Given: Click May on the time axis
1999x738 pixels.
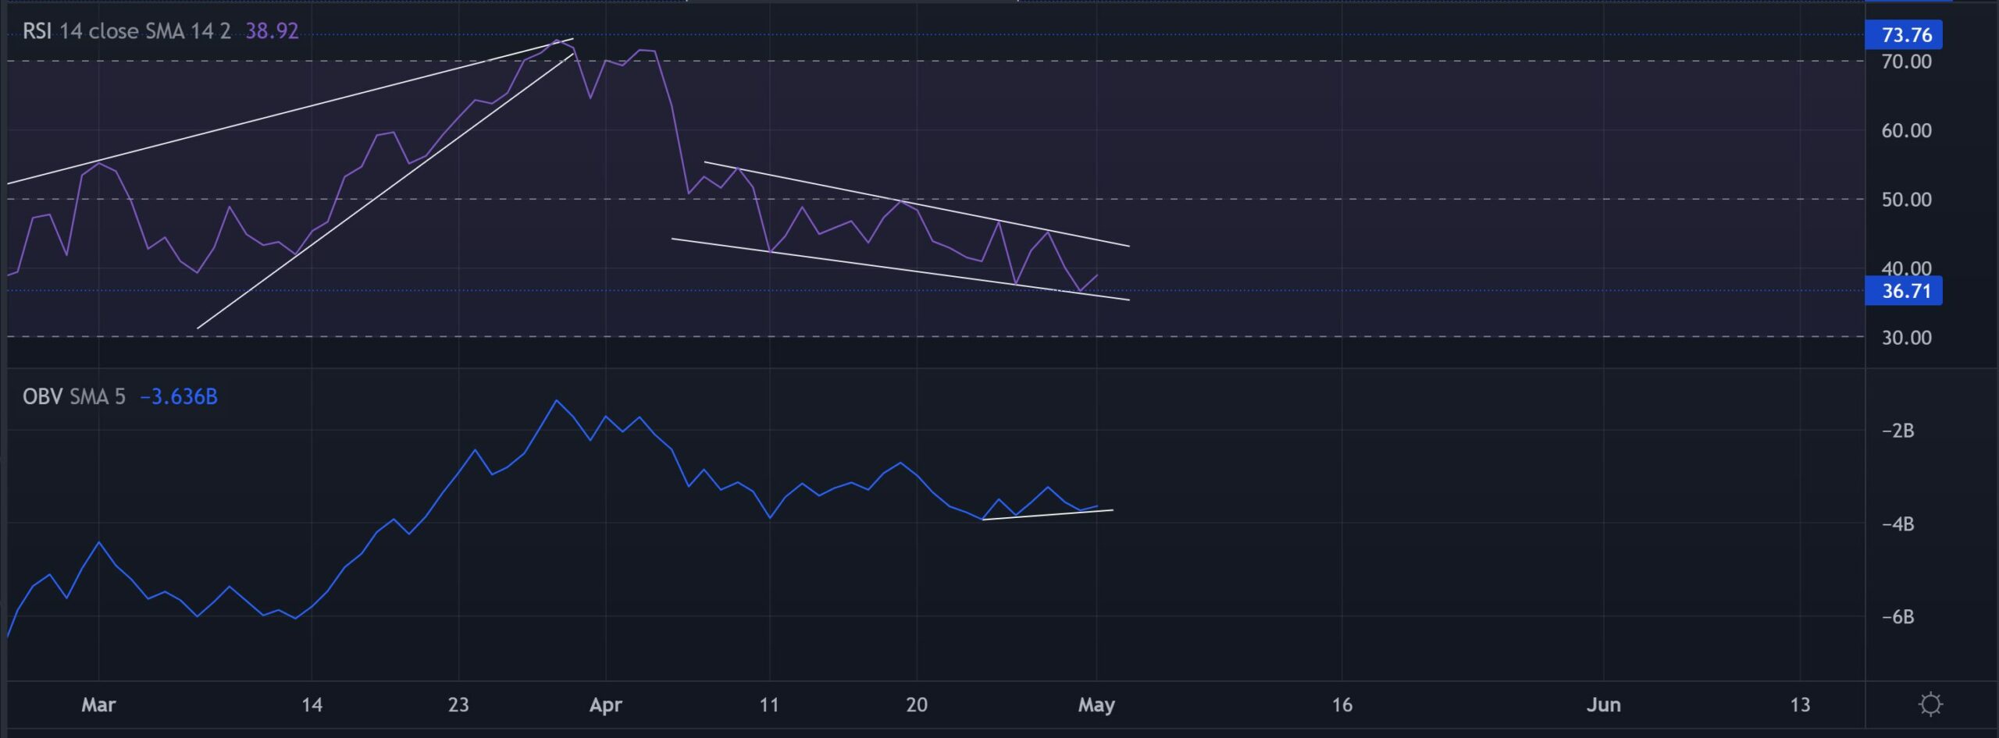Looking at the screenshot, I should (x=1098, y=704).
